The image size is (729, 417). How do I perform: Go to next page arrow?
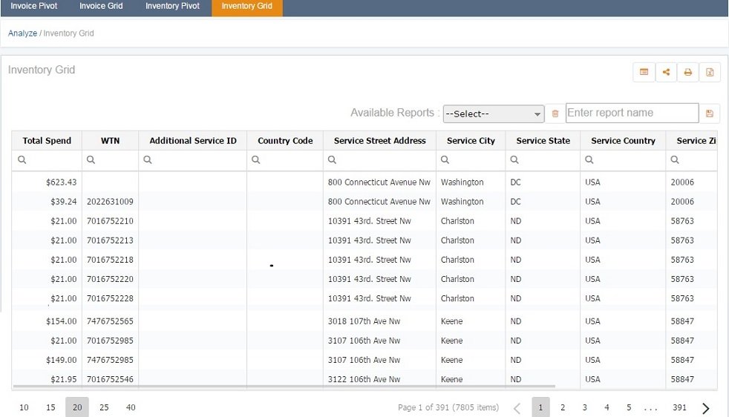706,408
